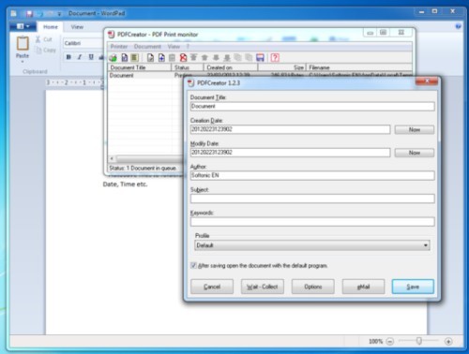Open the Document menu in Print monitor

click(147, 47)
